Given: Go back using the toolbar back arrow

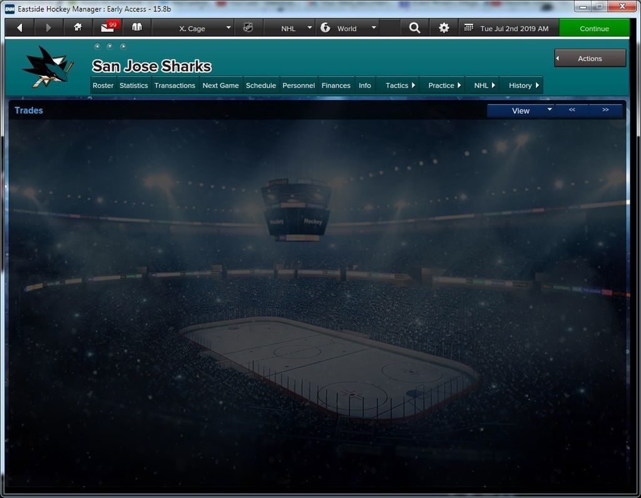Looking at the screenshot, I should [19, 28].
